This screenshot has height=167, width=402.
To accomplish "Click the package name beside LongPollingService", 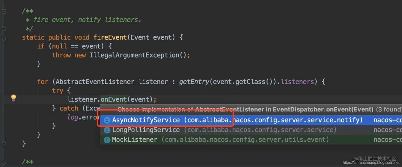I will [x=261, y=130].
